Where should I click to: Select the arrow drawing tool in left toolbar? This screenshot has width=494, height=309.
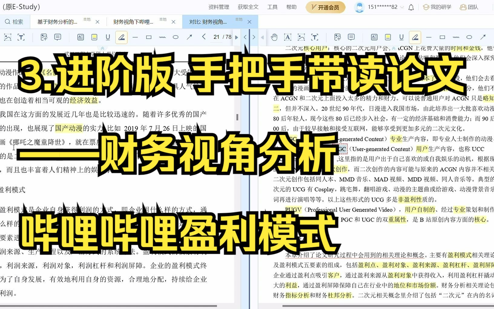tap(189, 37)
